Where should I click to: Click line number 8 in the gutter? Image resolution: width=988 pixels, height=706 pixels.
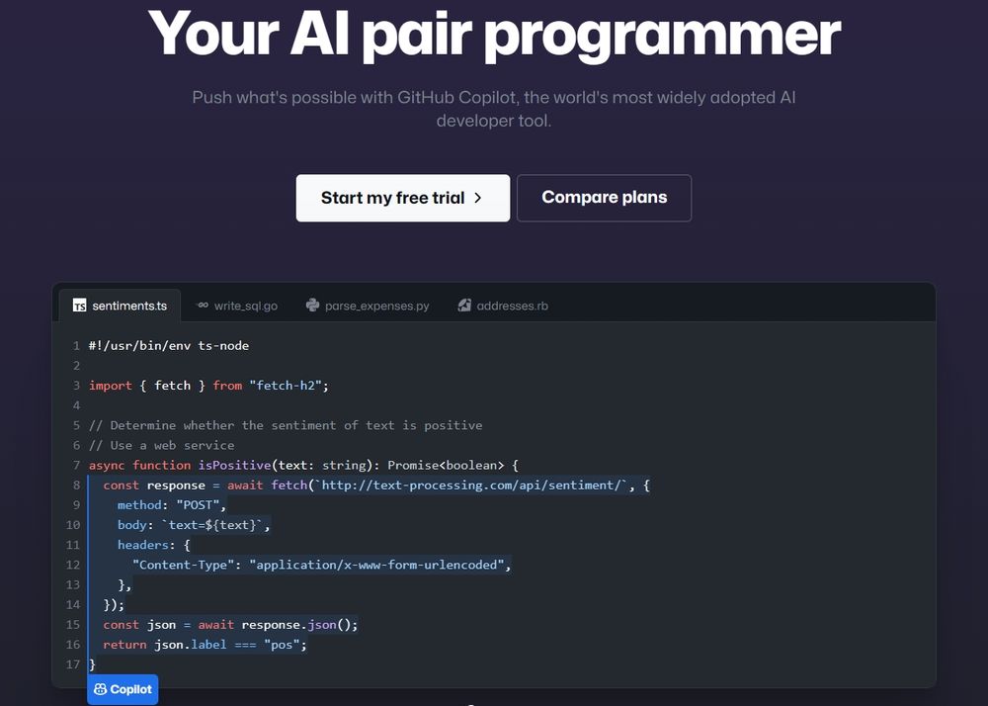tap(76, 485)
